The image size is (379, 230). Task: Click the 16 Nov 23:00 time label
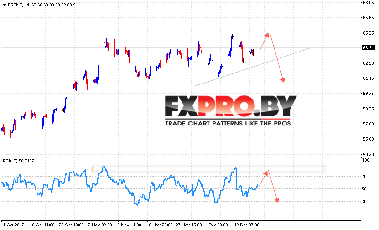160,225
